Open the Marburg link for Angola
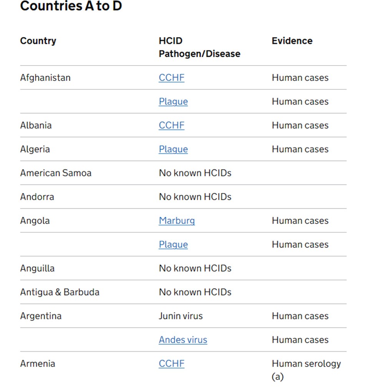Viewport: 384px width, 388px height. coord(177,221)
